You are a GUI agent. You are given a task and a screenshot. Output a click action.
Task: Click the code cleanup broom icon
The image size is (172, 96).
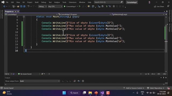coord(42,74)
